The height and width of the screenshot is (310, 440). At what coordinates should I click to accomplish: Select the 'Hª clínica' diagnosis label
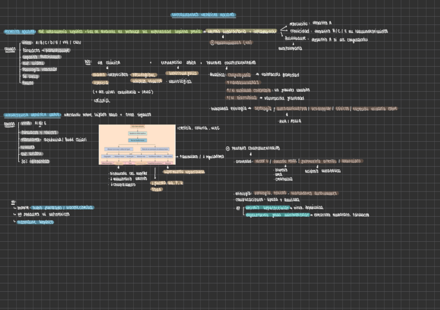click(x=108, y=63)
